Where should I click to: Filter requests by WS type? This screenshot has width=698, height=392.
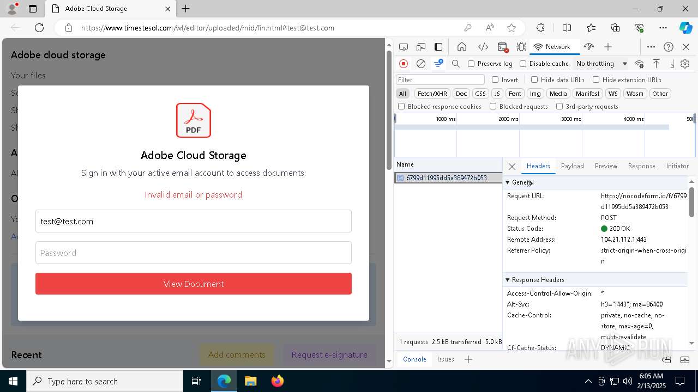pyautogui.click(x=613, y=94)
